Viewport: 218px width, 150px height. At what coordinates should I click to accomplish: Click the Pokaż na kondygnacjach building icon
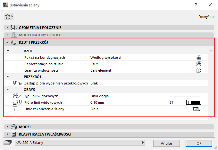(x=199, y=57)
